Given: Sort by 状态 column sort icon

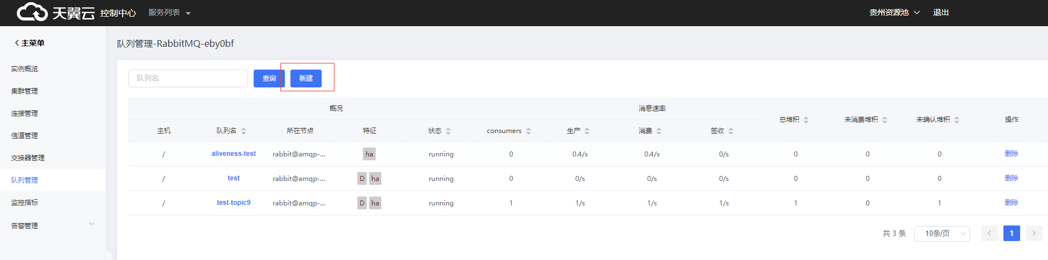Looking at the screenshot, I should tap(448, 131).
